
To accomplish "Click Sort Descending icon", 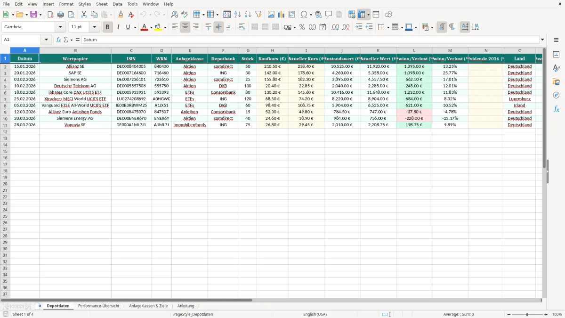I will [248, 15].
